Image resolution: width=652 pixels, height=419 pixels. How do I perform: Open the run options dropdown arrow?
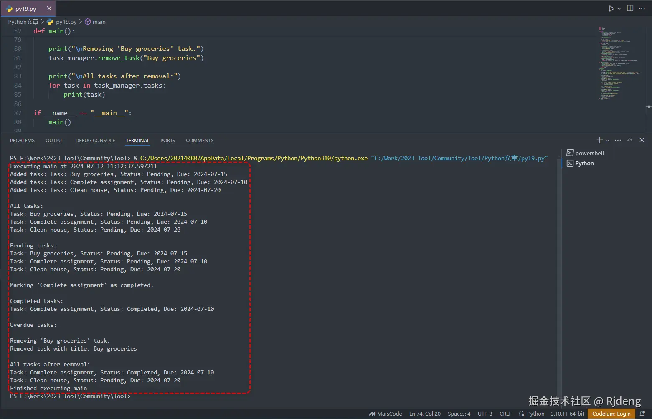click(619, 9)
